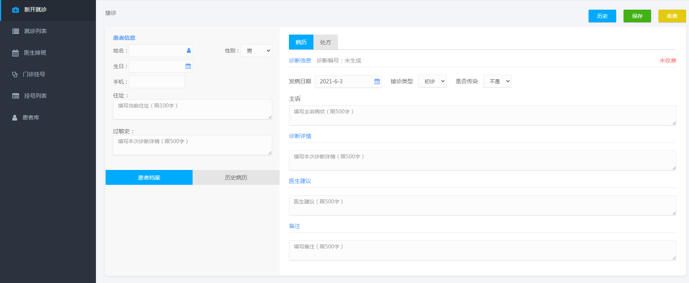Click the 医生建议 text area
The image size is (689, 283).
click(x=483, y=205)
